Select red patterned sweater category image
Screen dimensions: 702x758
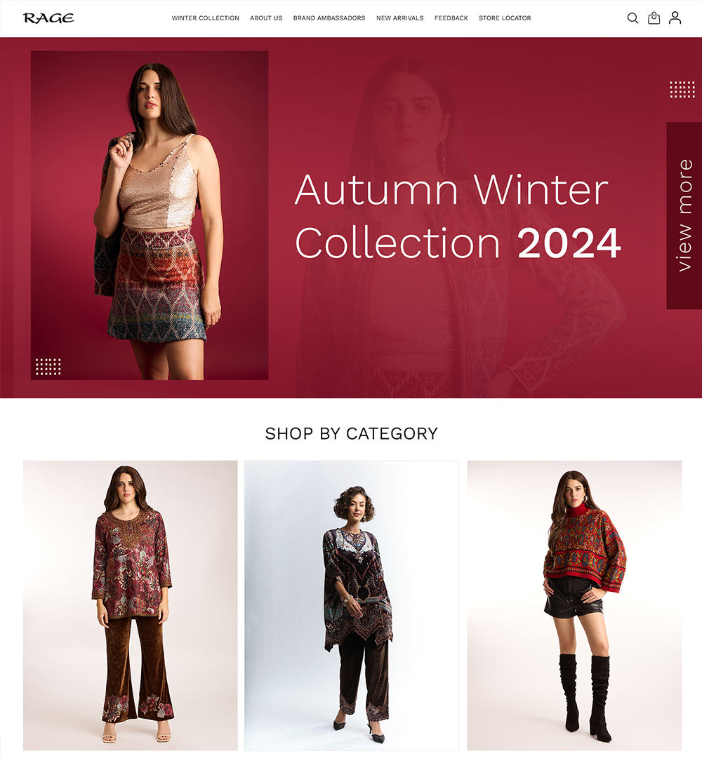click(x=574, y=605)
